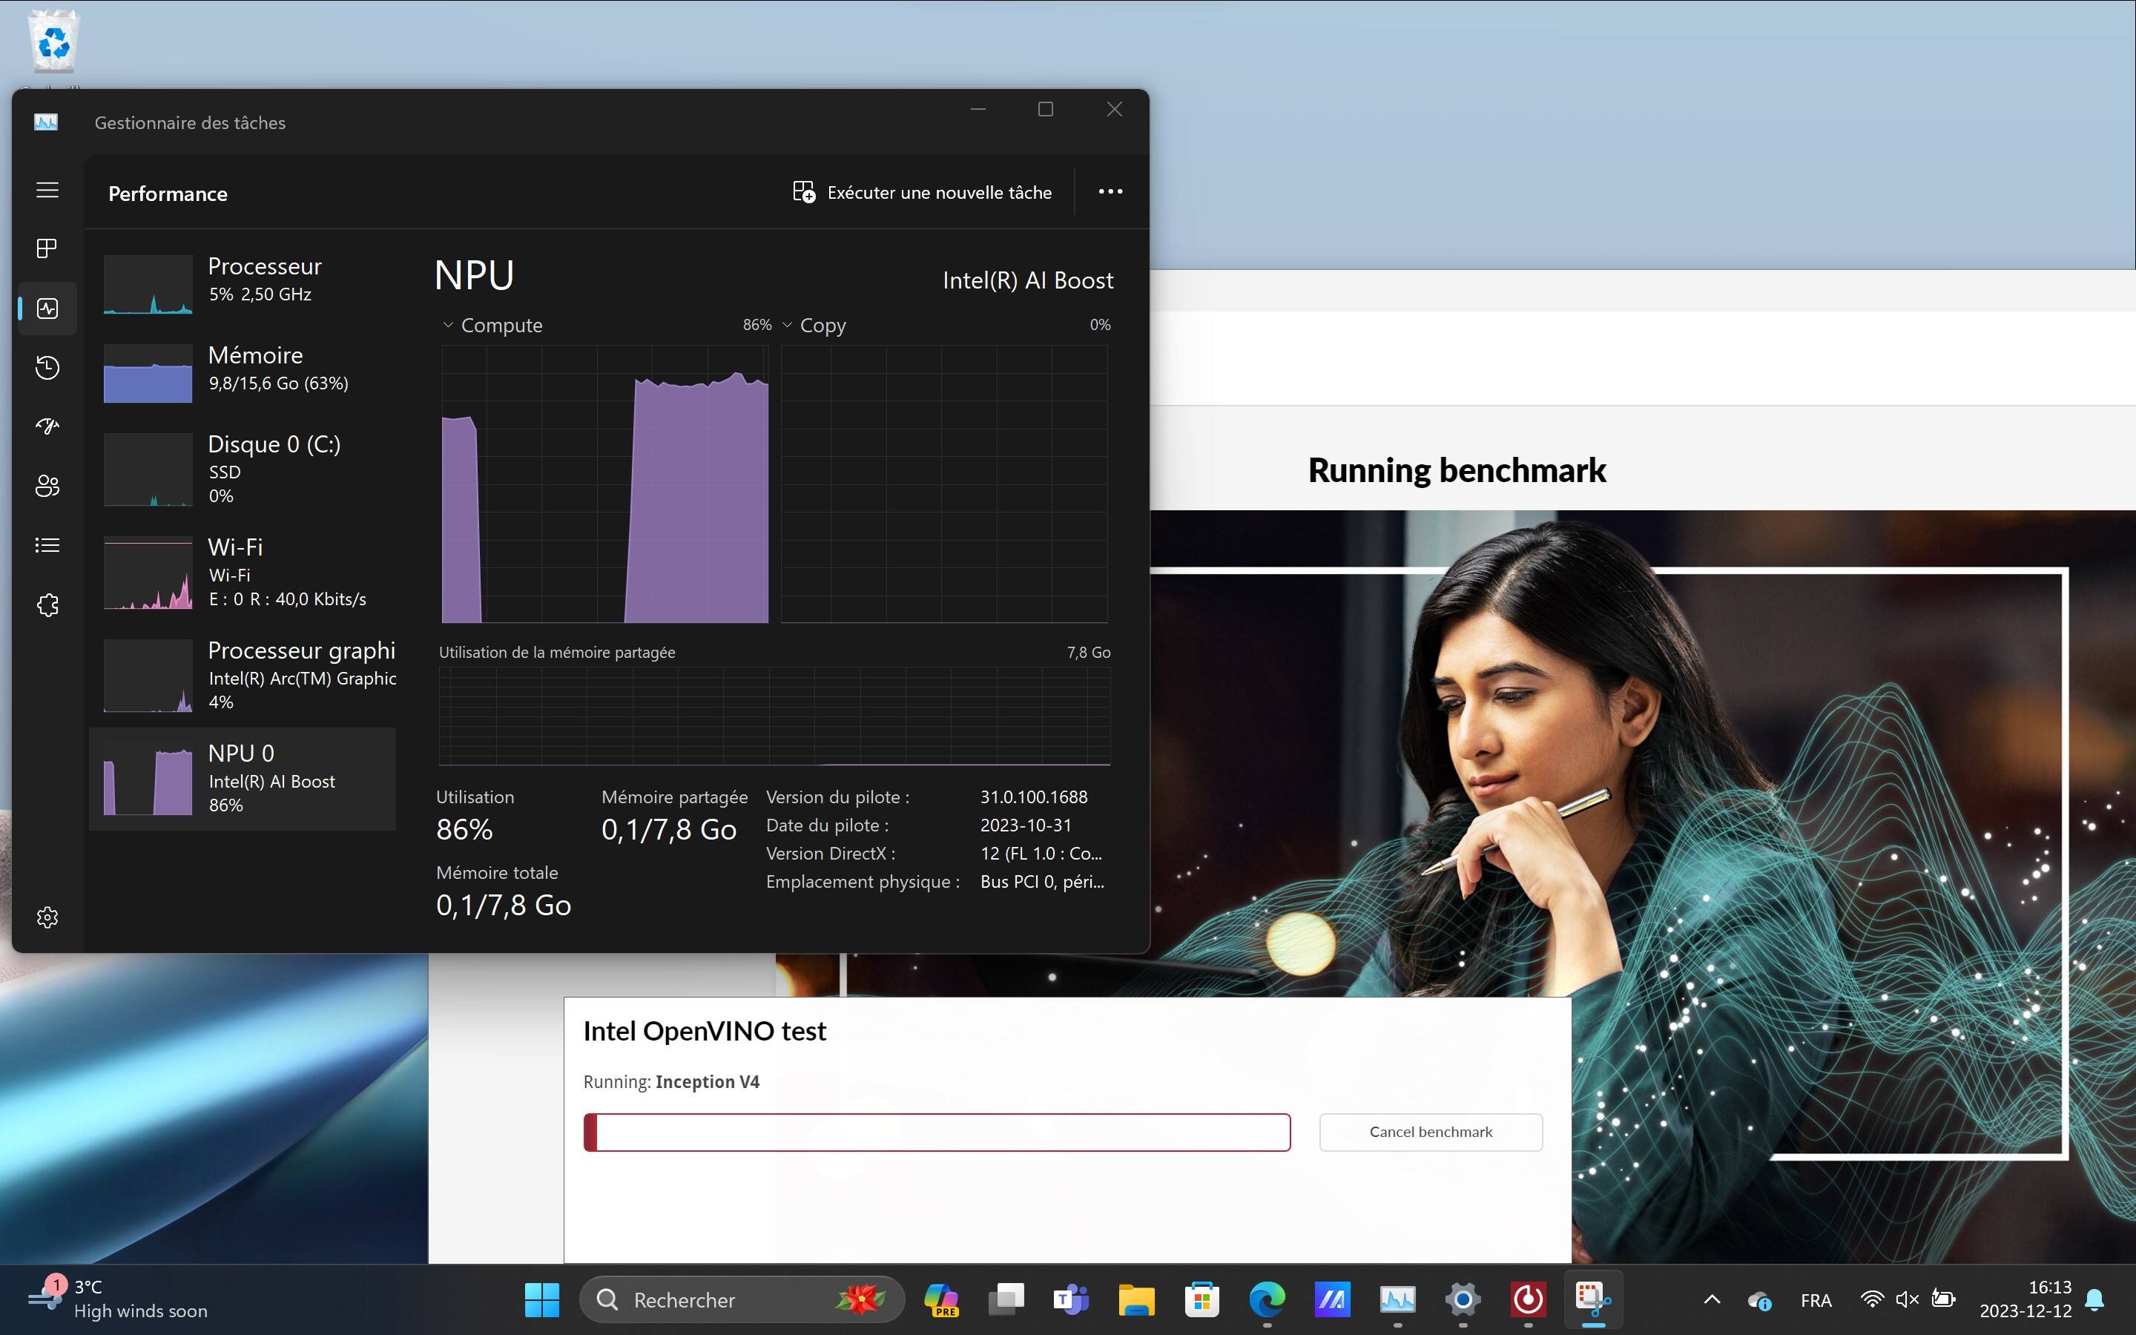Open Task Manager settings gear icon
The width and height of the screenshot is (2136, 1335).
point(47,917)
